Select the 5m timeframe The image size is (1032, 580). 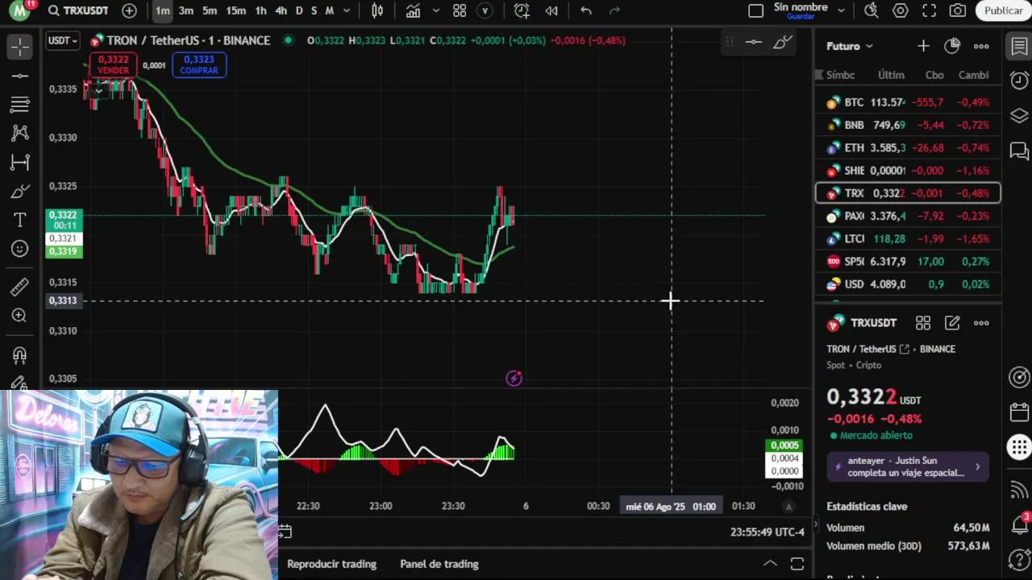tap(210, 10)
